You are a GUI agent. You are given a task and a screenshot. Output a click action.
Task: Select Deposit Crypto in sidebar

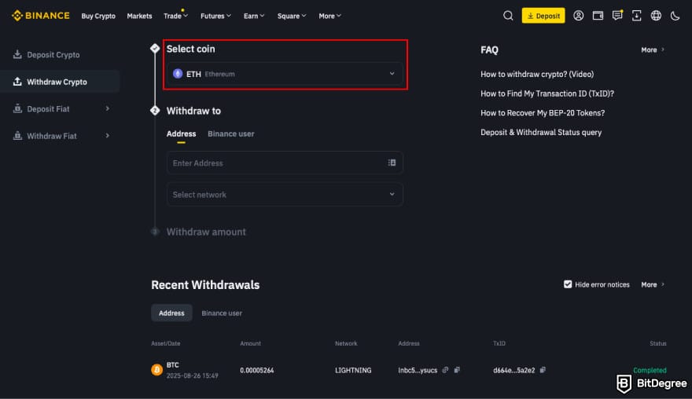click(x=53, y=55)
